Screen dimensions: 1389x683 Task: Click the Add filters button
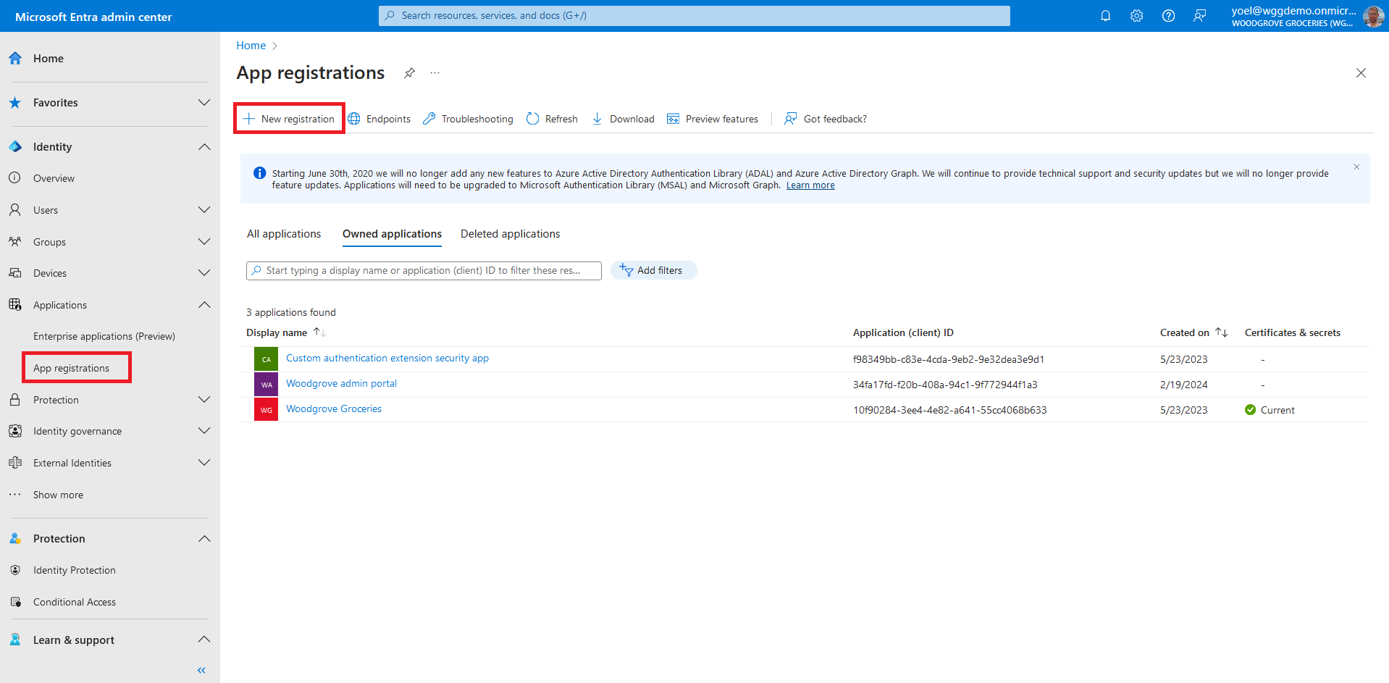[x=653, y=270]
